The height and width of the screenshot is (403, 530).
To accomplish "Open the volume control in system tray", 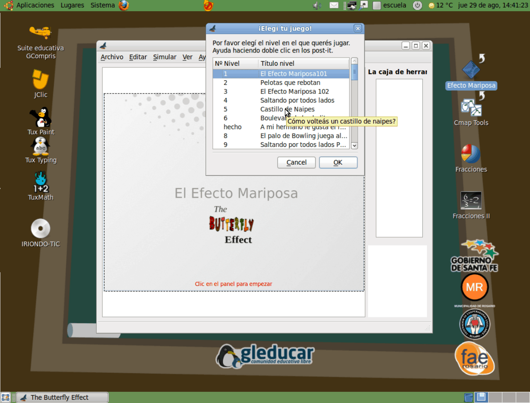I will pos(317,5).
